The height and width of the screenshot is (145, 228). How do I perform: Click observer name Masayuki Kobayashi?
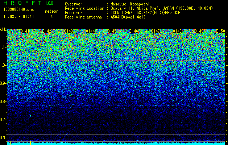coord(130,4)
